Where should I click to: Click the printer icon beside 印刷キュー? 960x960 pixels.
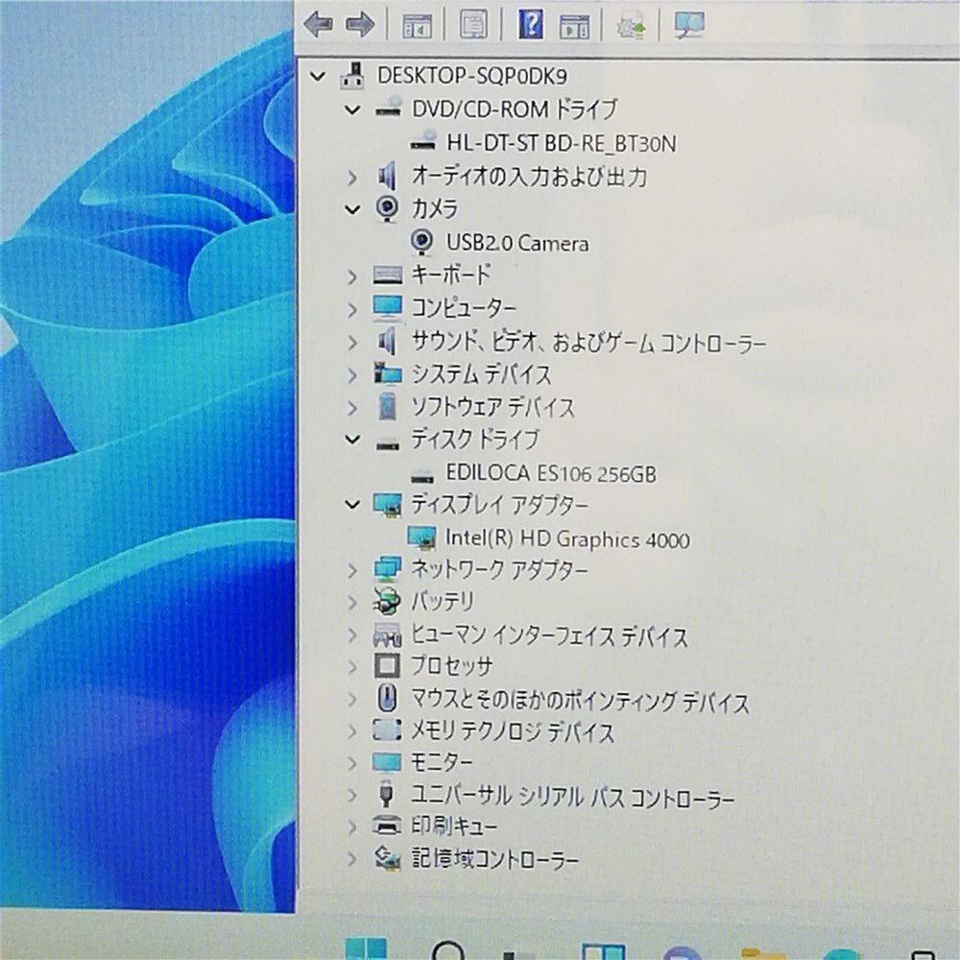[388, 827]
